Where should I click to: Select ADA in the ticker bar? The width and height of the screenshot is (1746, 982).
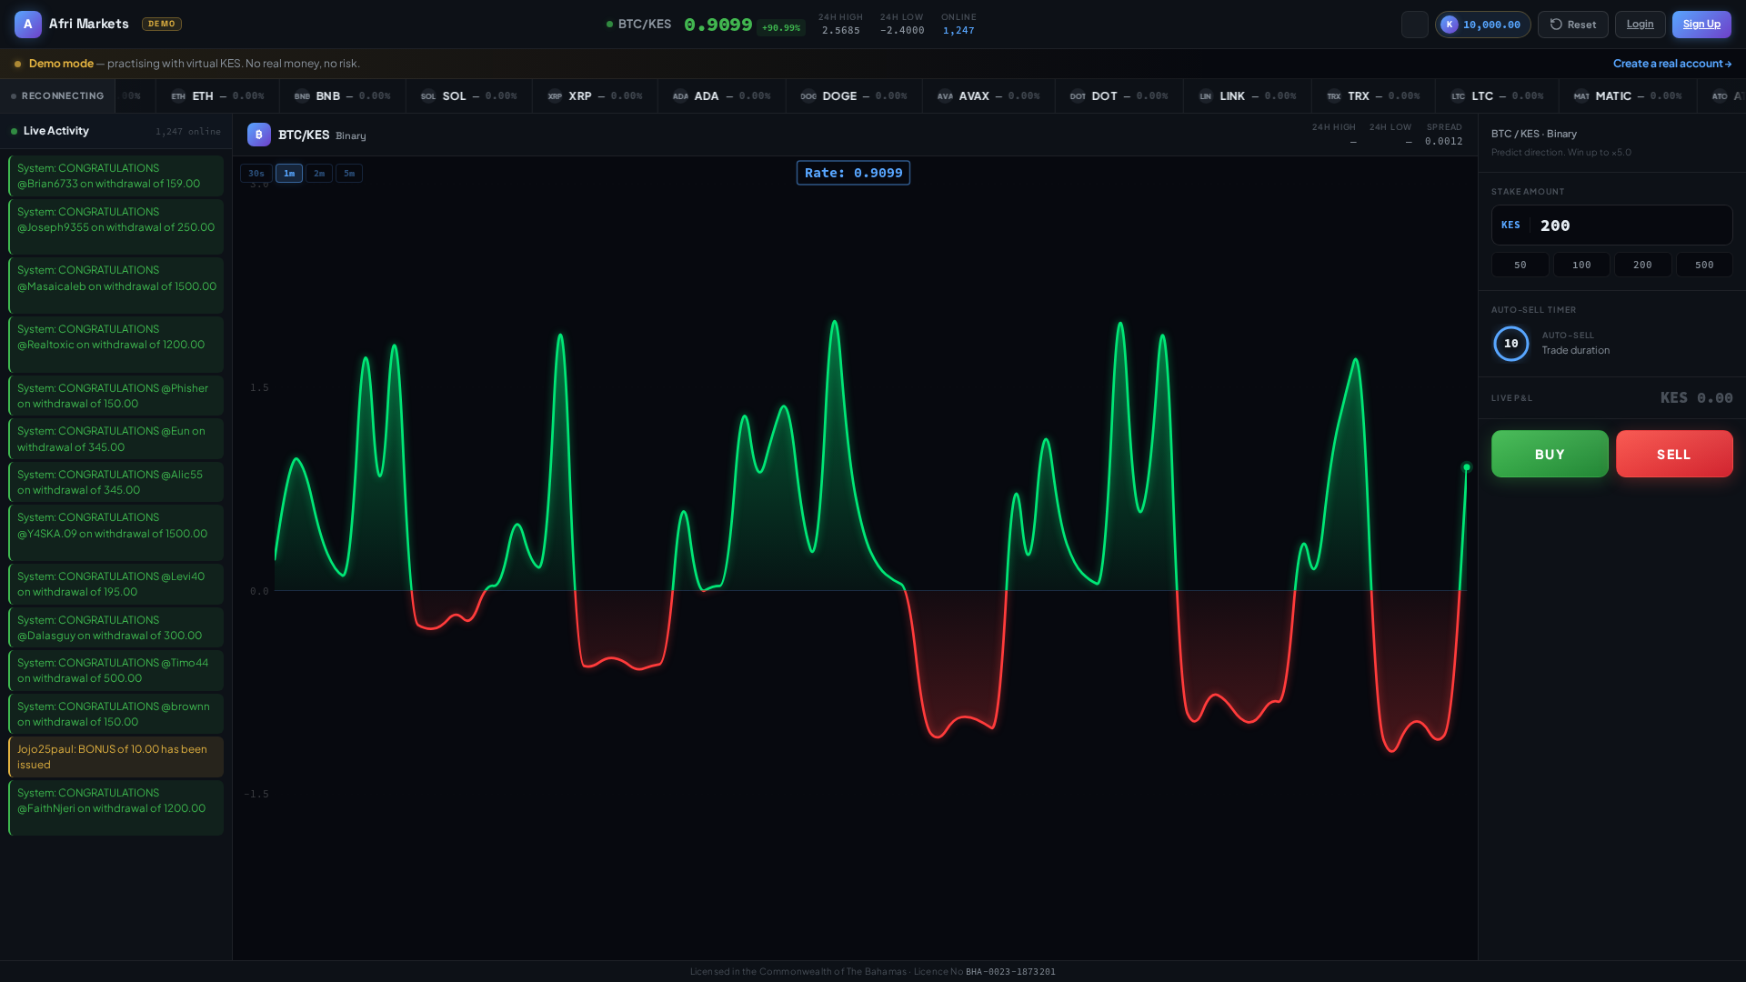click(721, 96)
